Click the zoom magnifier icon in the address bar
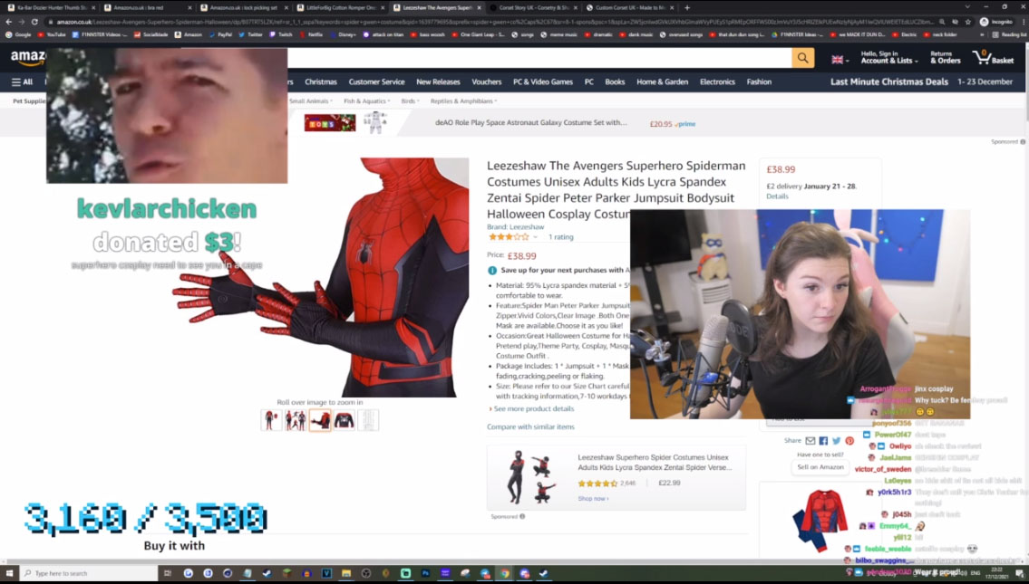This screenshot has width=1029, height=584. pos(942,22)
